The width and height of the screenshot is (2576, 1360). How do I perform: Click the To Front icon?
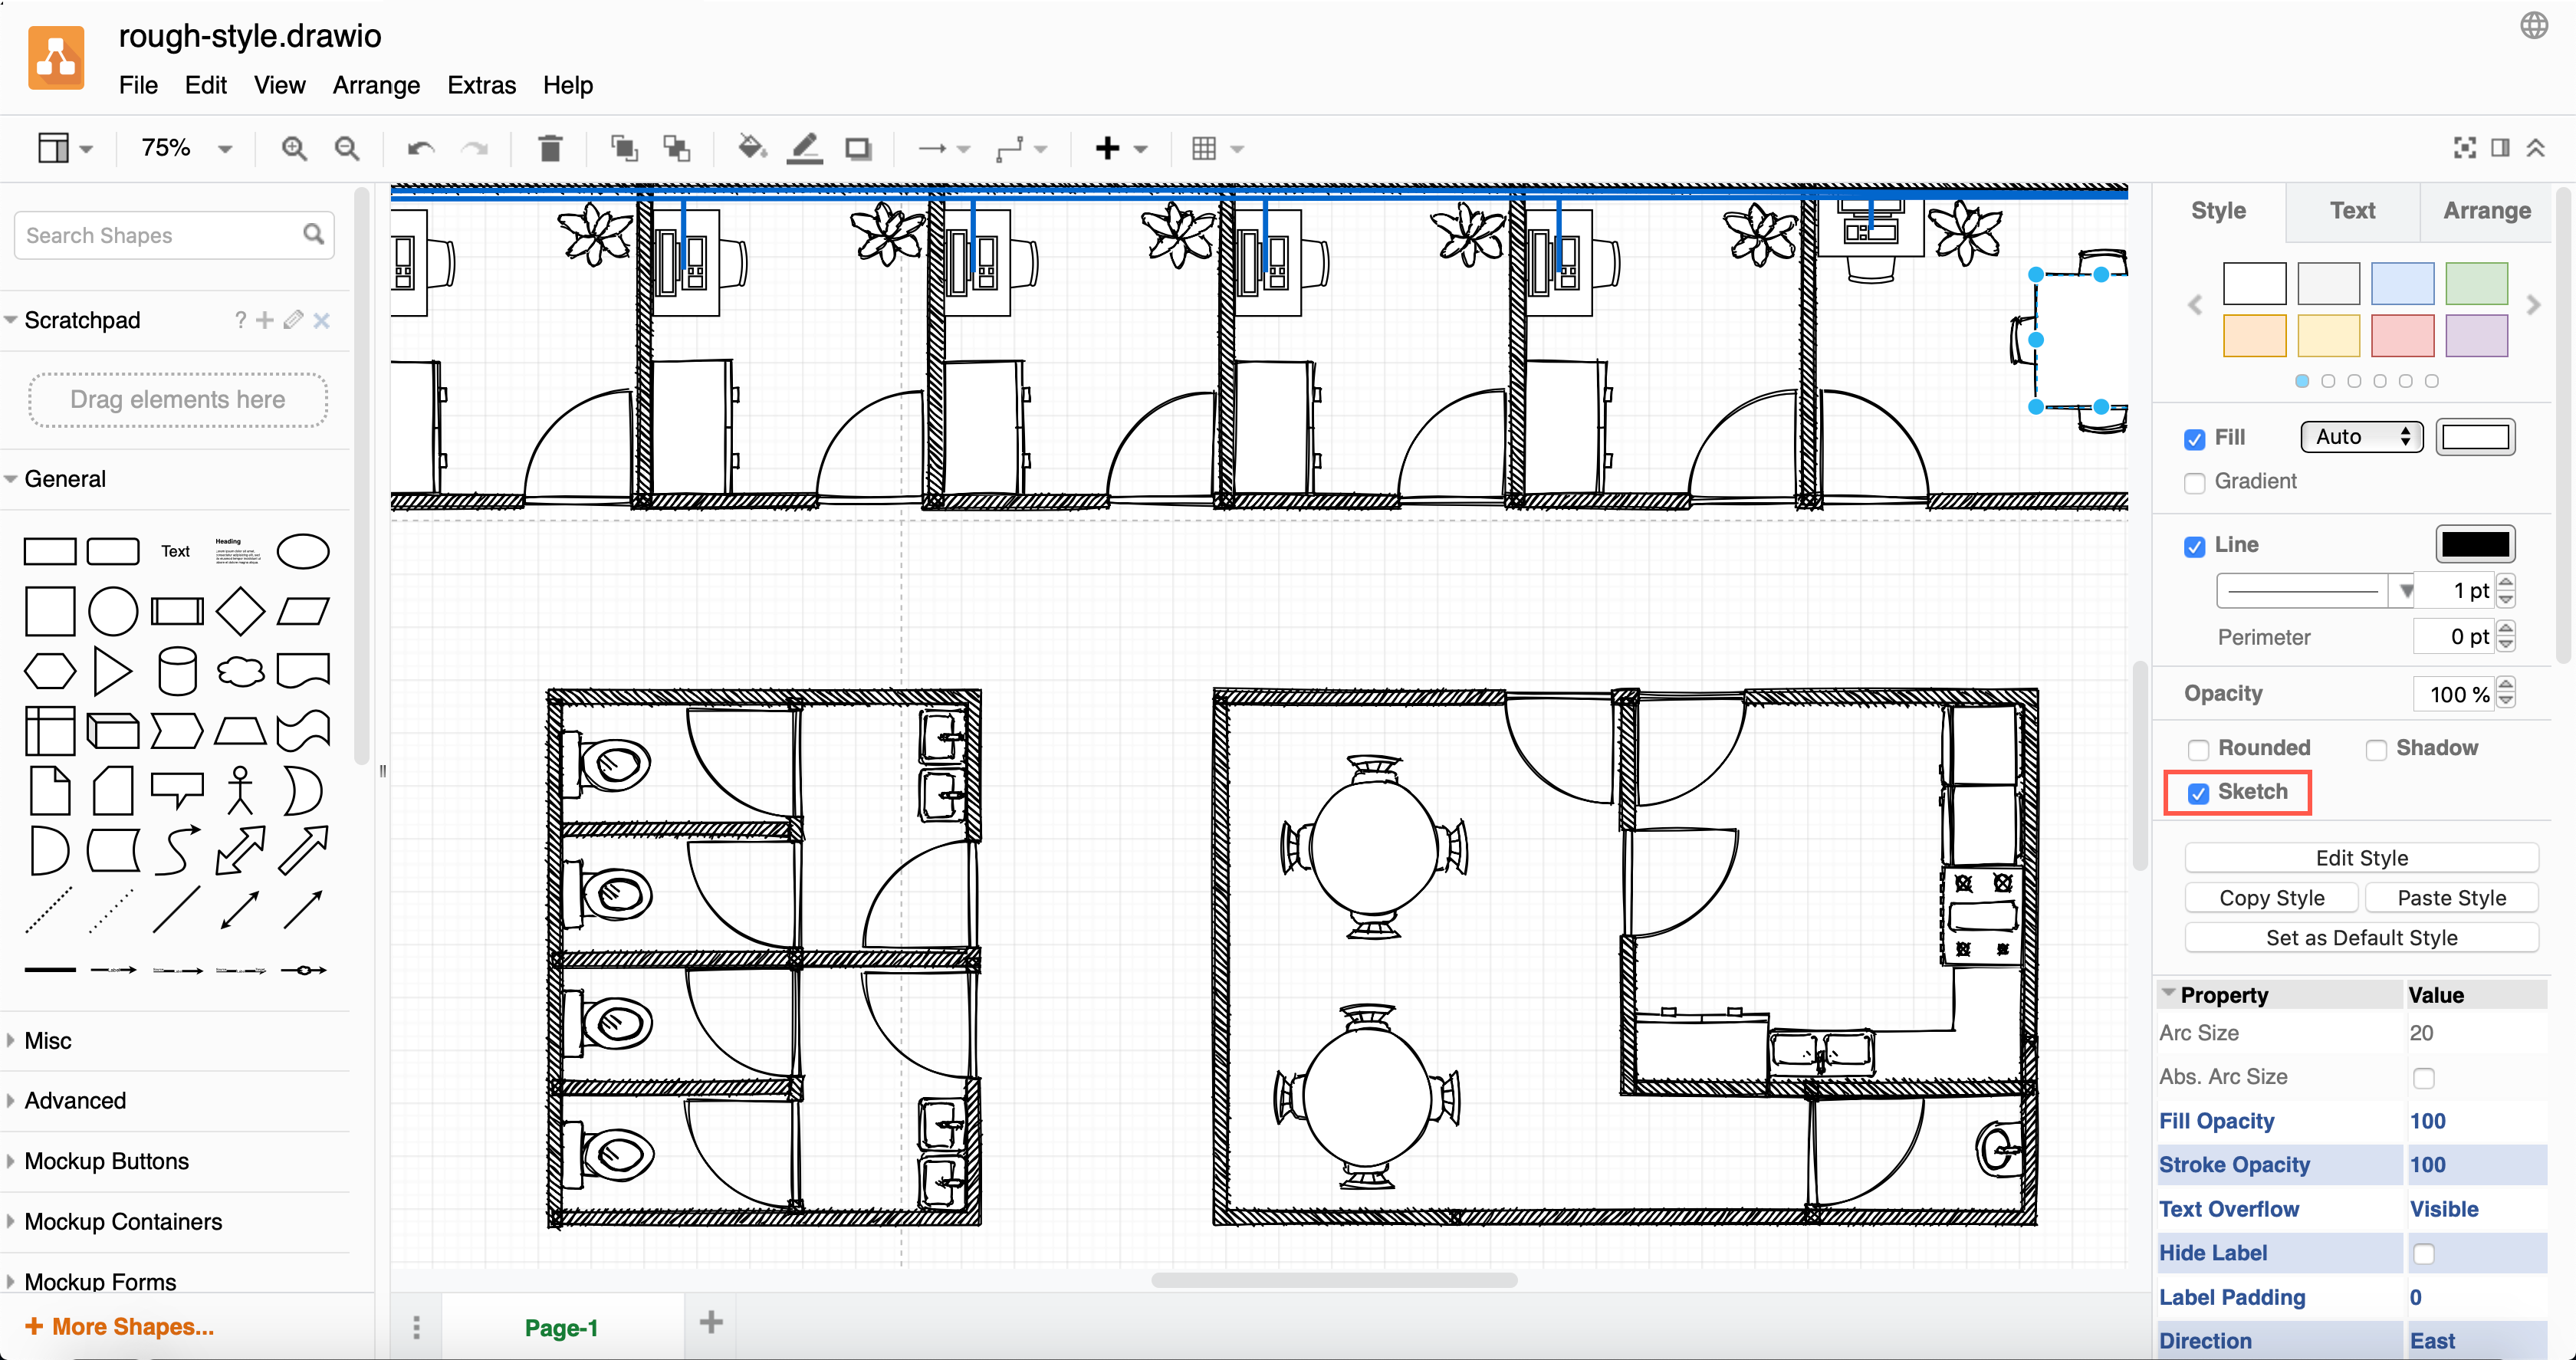tap(624, 148)
